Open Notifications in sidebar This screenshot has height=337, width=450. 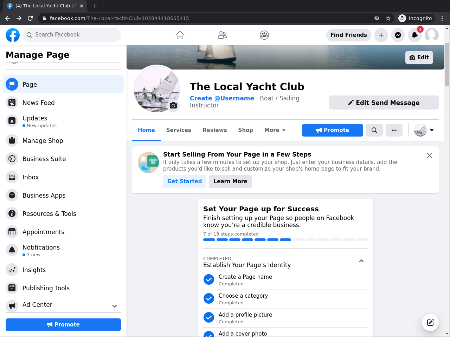click(x=63, y=250)
